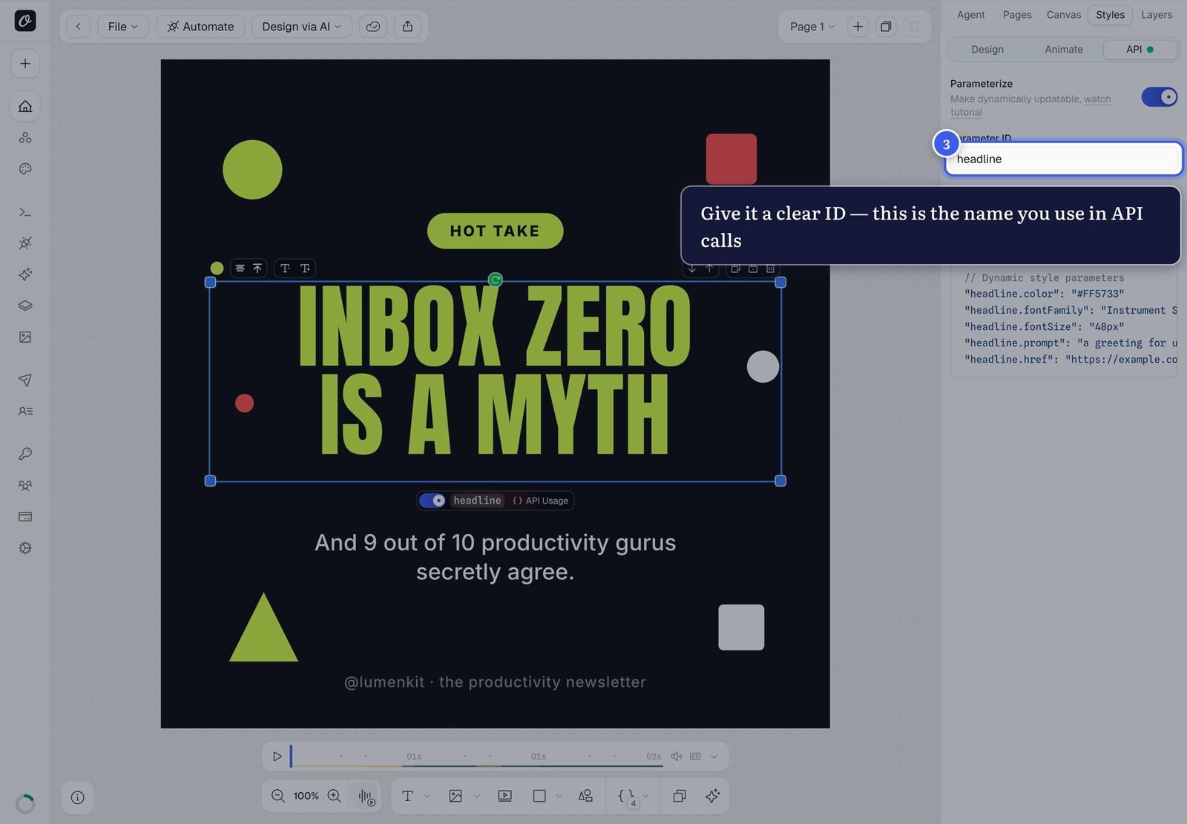Zoom out using the minus magnifier
Viewport: 1187px width, 824px height.
click(278, 796)
